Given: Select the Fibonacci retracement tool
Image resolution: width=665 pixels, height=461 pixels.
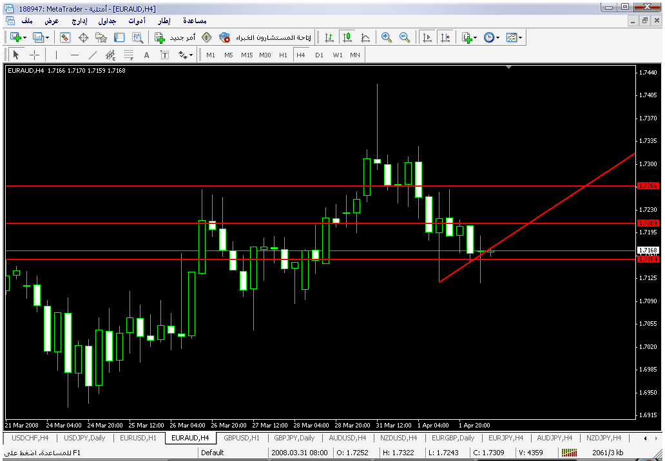Looking at the screenshot, I should point(128,55).
